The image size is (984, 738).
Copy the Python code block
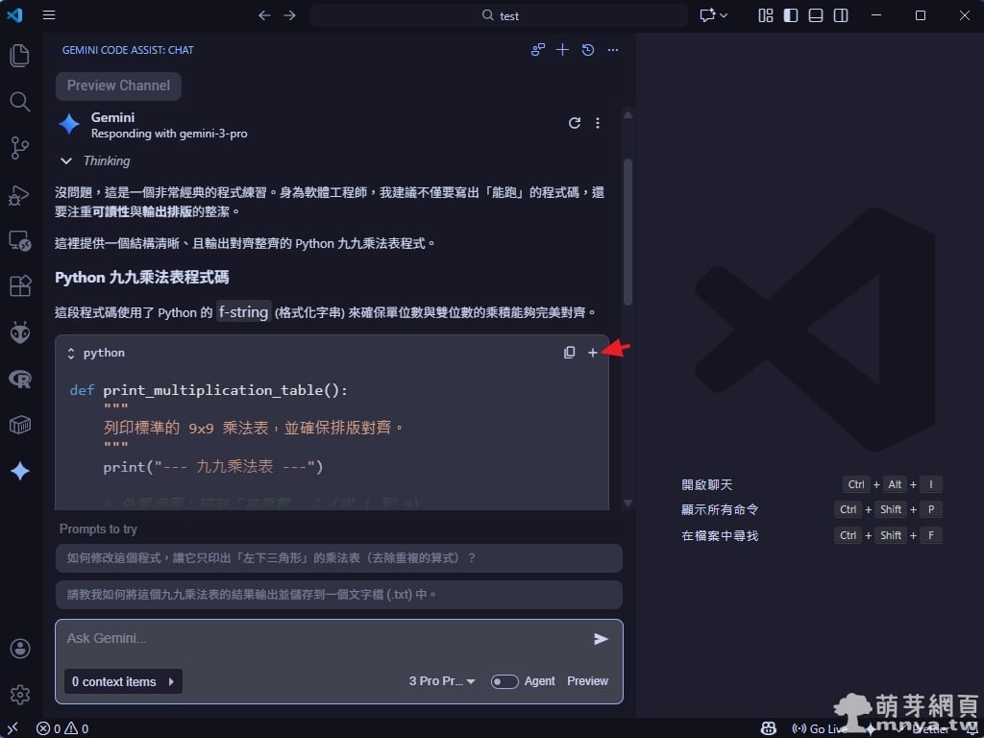[569, 353]
